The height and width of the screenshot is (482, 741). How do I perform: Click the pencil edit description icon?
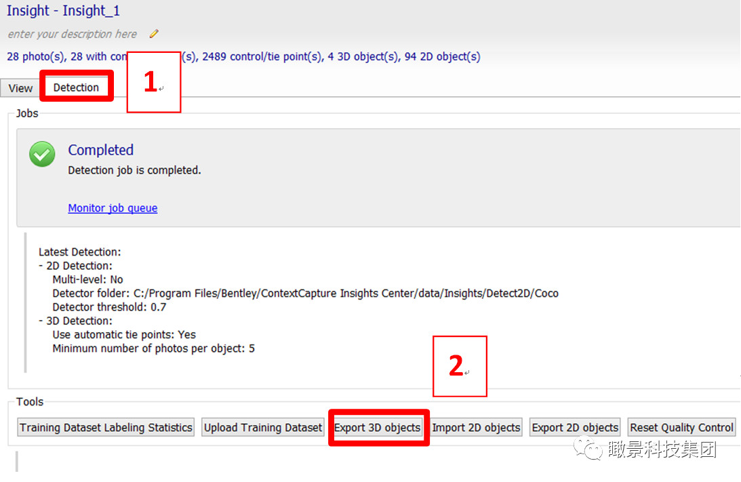(x=154, y=33)
